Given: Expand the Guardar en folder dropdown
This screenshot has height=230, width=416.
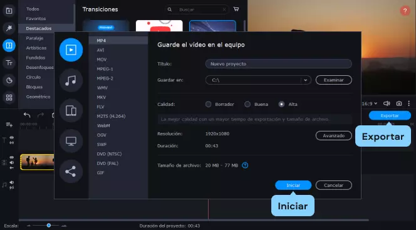Looking at the screenshot, I should pos(305,80).
